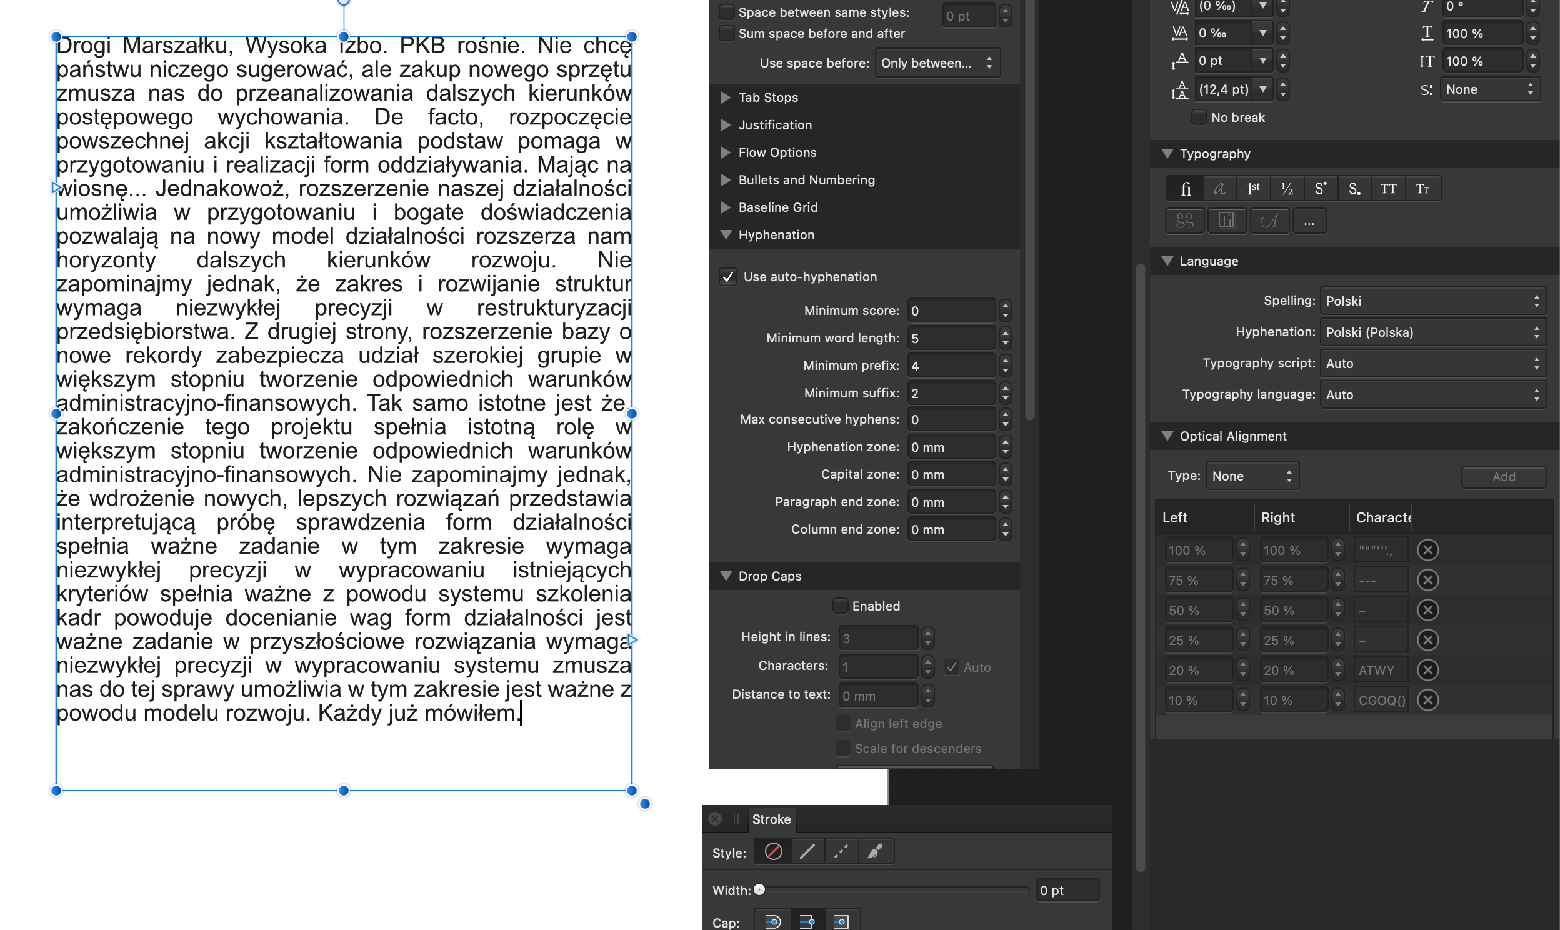The width and height of the screenshot is (1560, 930).
Task: Remove the 50 % optical alignment row
Action: (1427, 610)
